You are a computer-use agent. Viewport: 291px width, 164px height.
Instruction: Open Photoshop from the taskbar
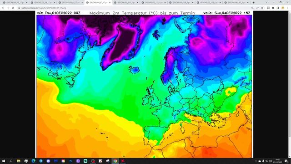[70, 161]
